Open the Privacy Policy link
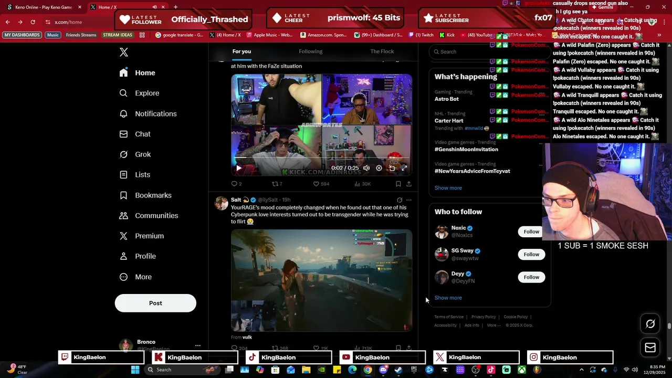 tap(484, 317)
